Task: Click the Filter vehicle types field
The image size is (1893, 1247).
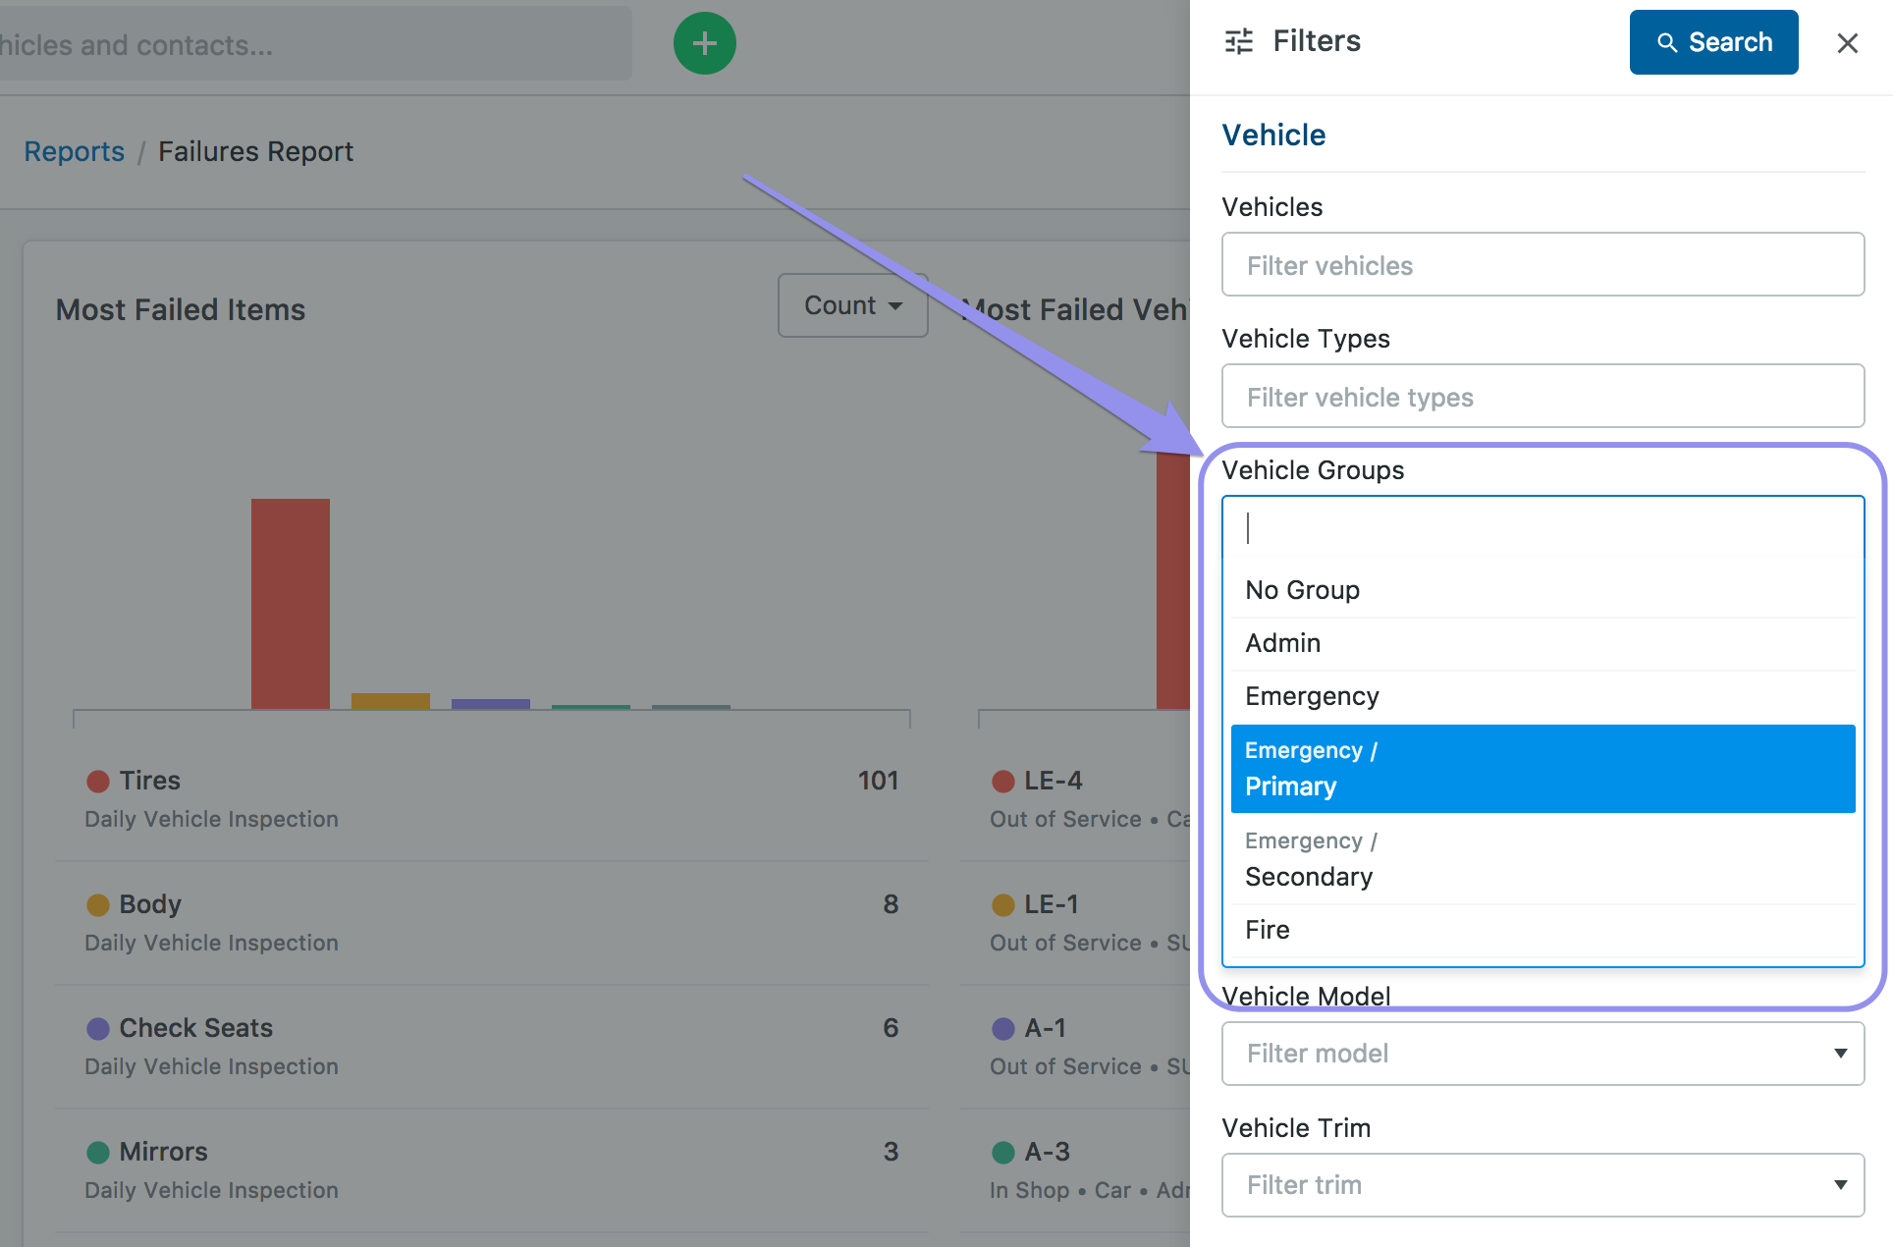Action: 1541,397
